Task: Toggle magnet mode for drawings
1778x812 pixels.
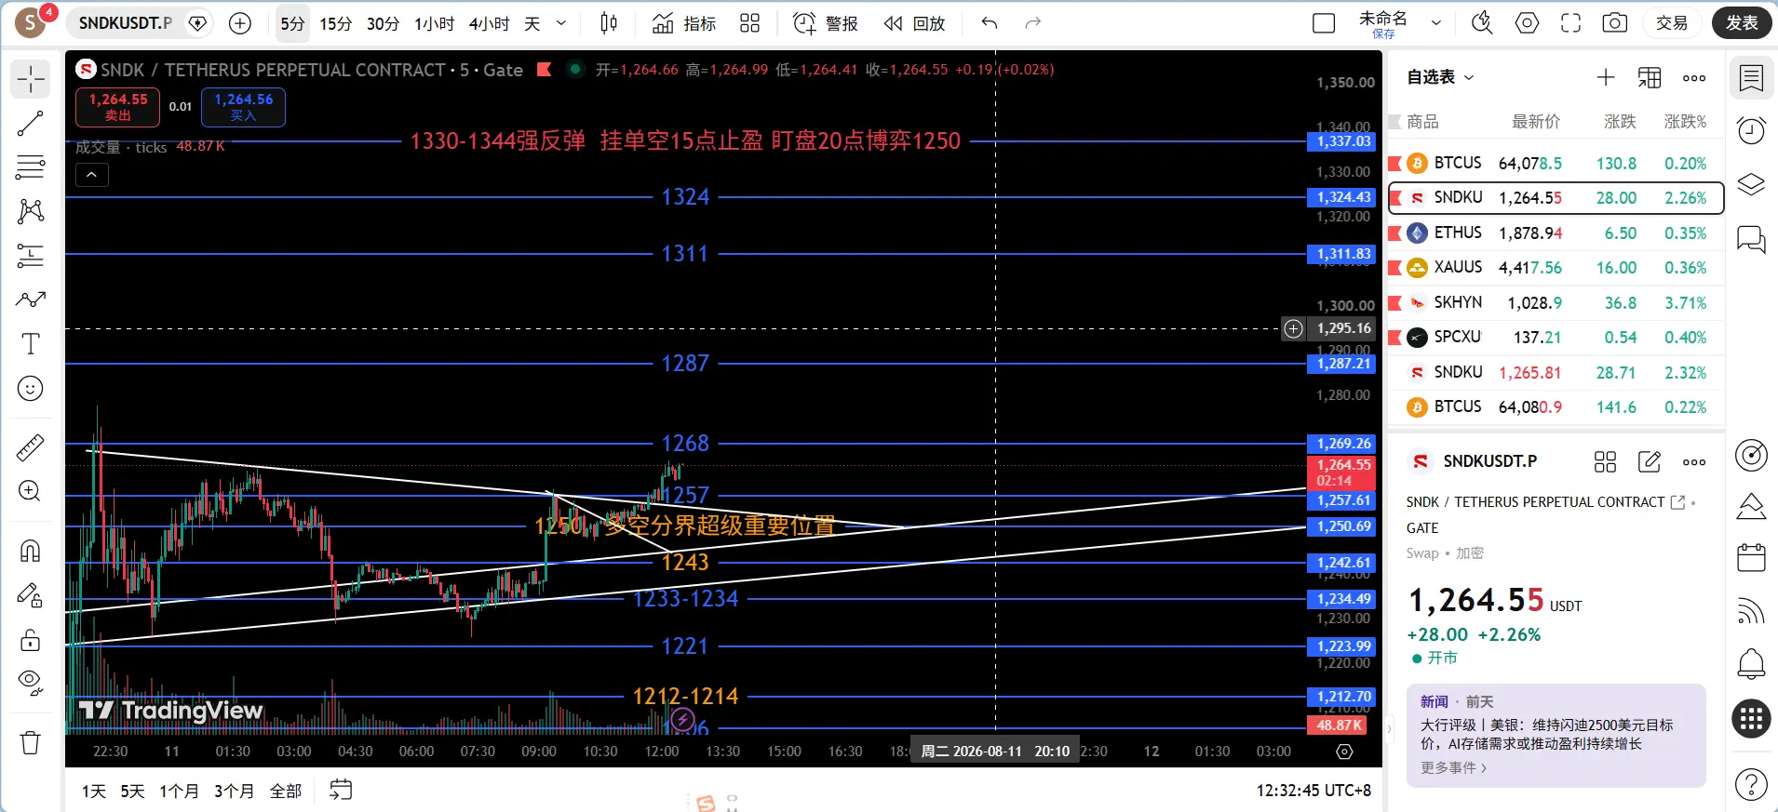Action: coord(31,552)
